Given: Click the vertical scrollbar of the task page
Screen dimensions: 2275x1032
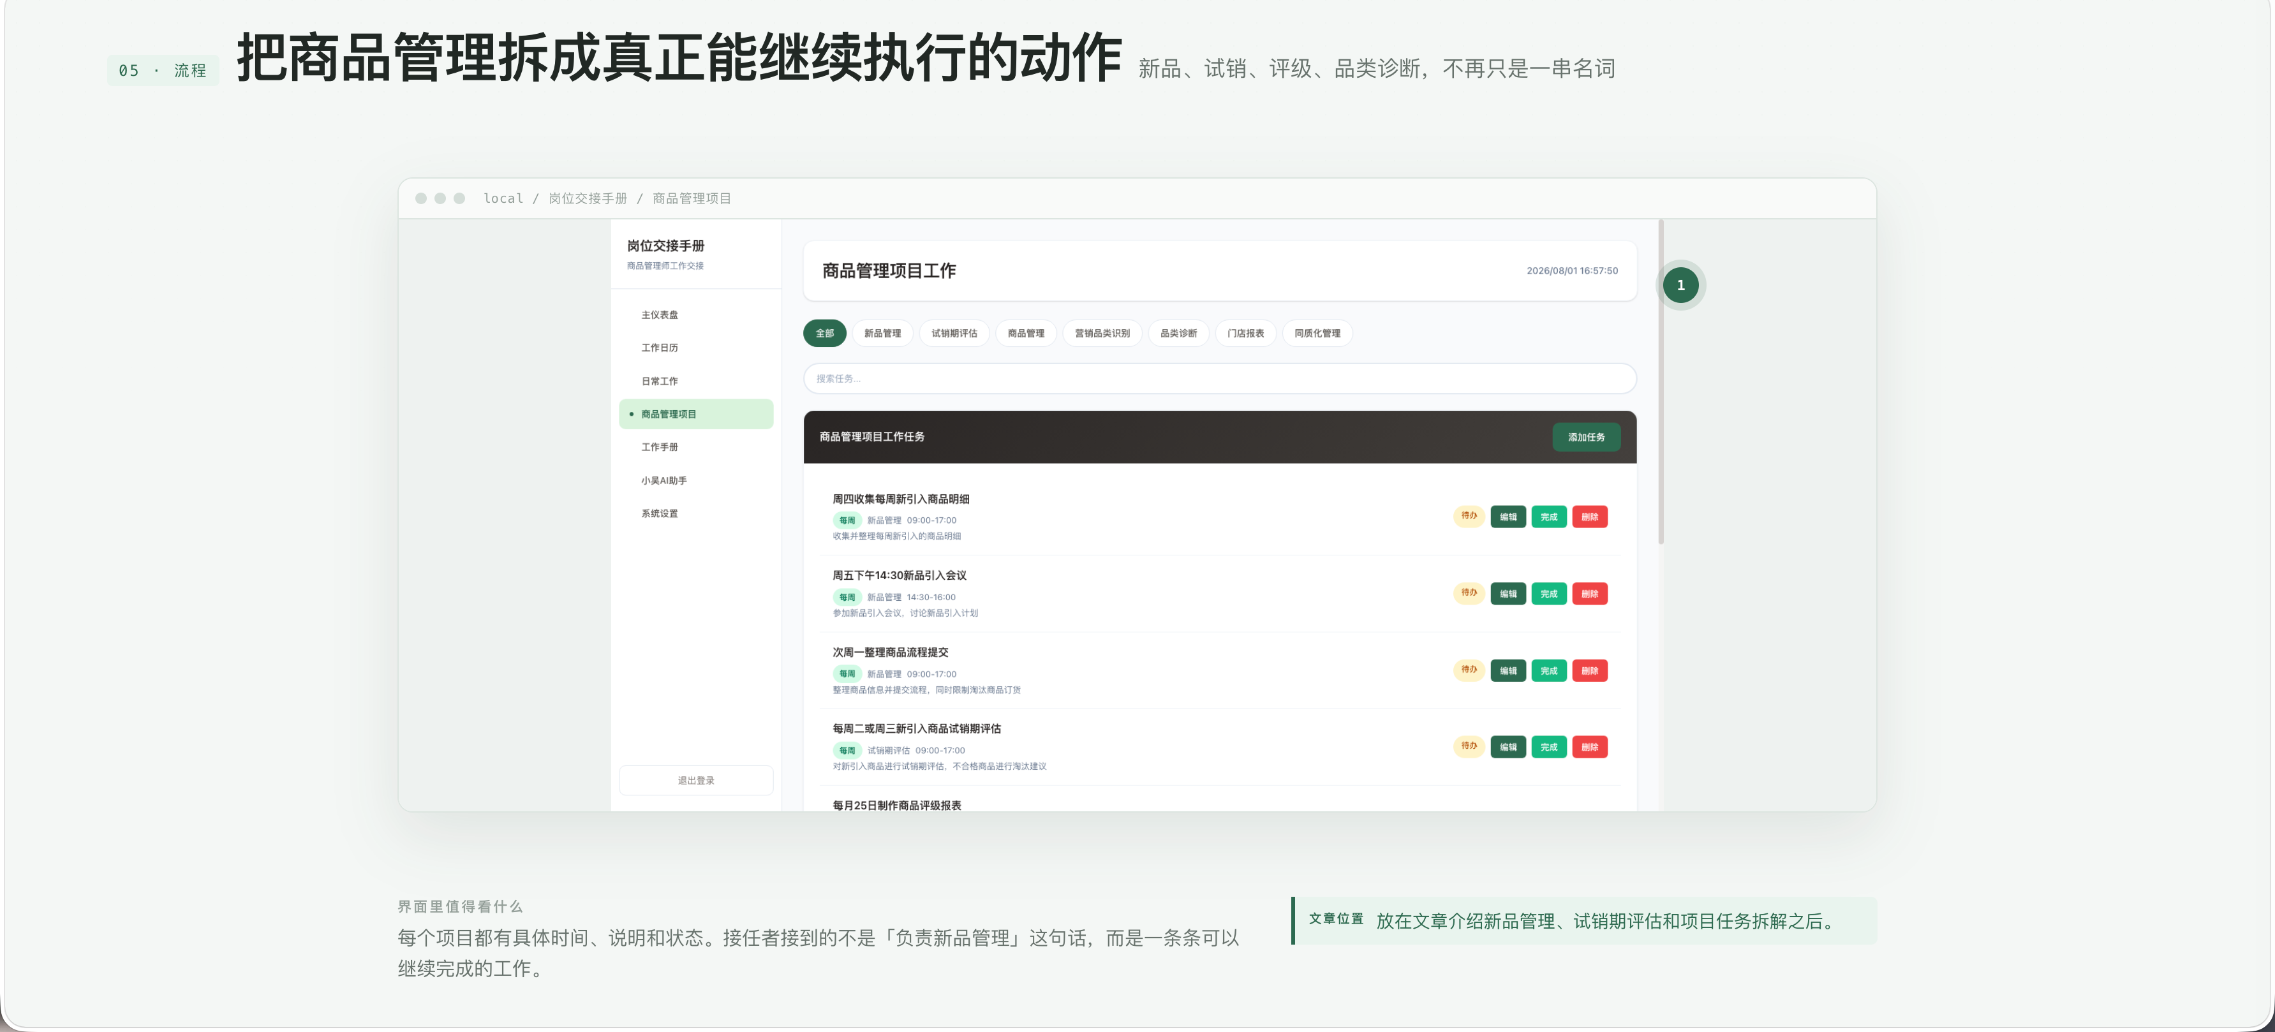Looking at the screenshot, I should click(x=1661, y=381).
